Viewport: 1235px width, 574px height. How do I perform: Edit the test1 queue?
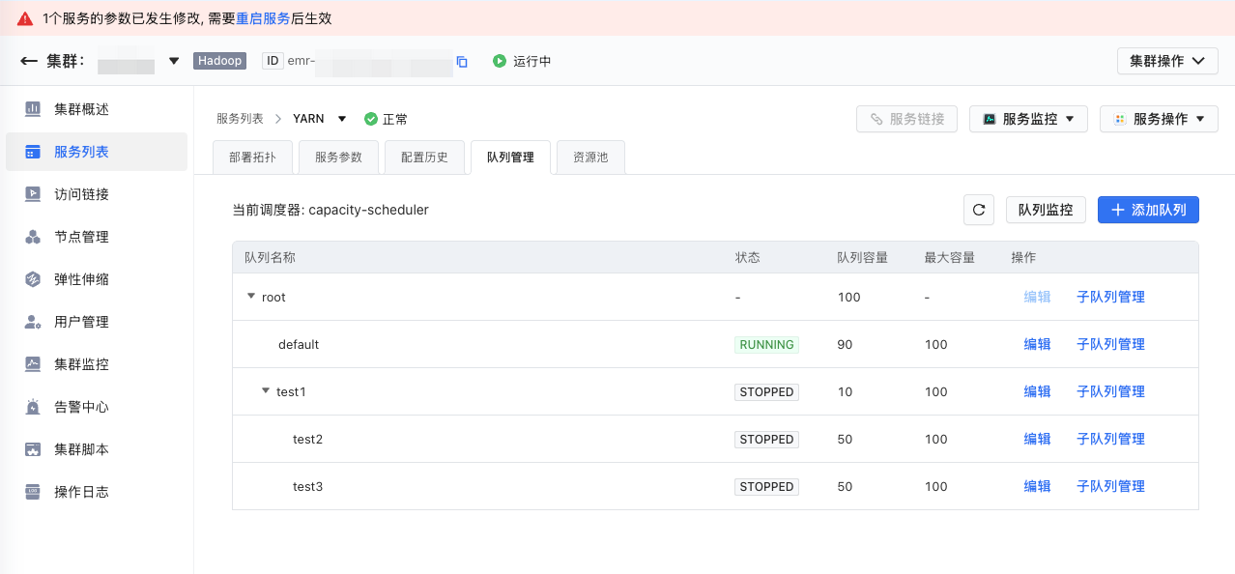[1037, 391]
